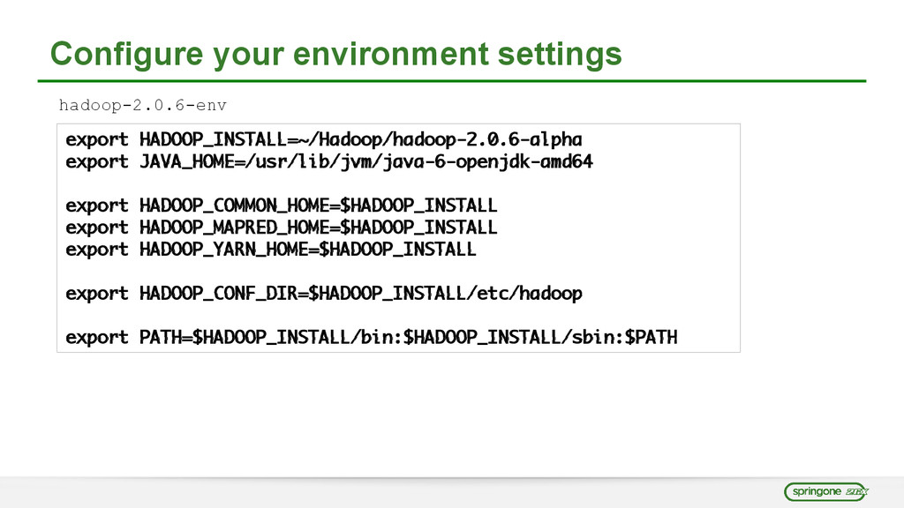Click the "$HADOOP_INSTALL/bin" segment of the PATH line

[x=294, y=337]
